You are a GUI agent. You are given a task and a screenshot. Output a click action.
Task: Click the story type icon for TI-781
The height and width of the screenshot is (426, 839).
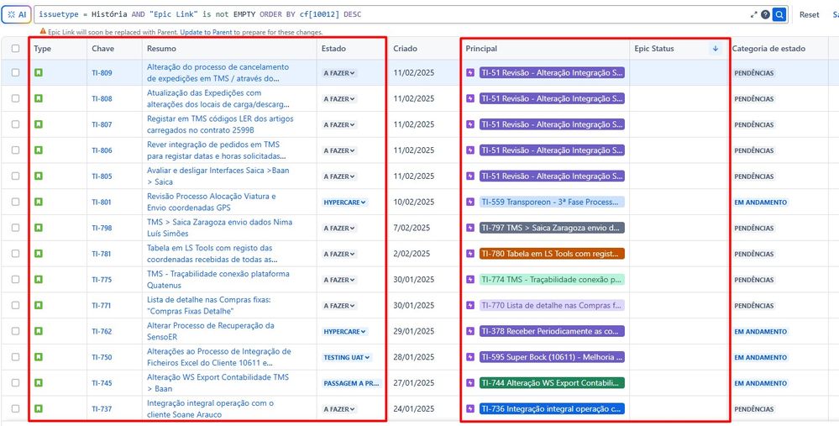point(39,253)
